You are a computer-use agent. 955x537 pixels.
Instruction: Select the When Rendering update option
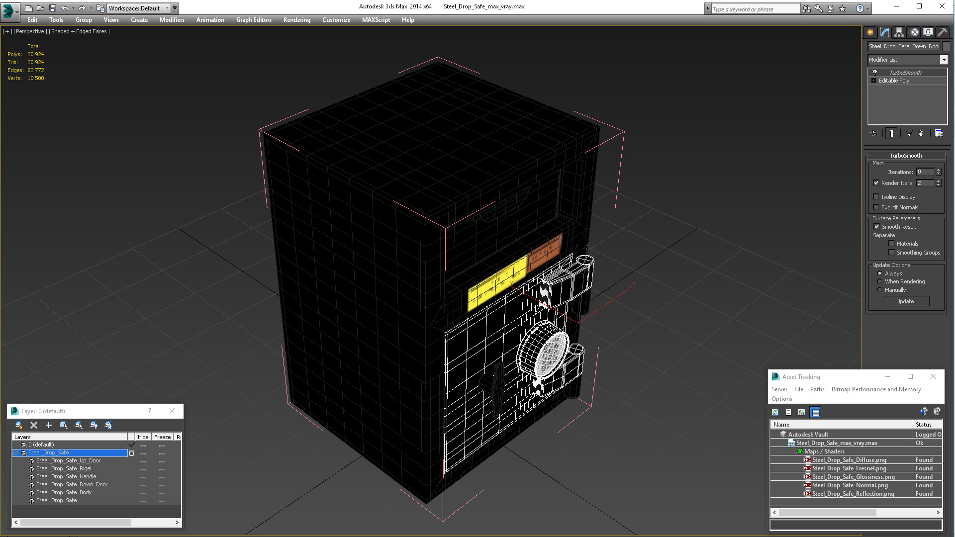(879, 281)
